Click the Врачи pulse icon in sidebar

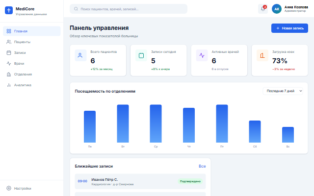pos(9,63)
